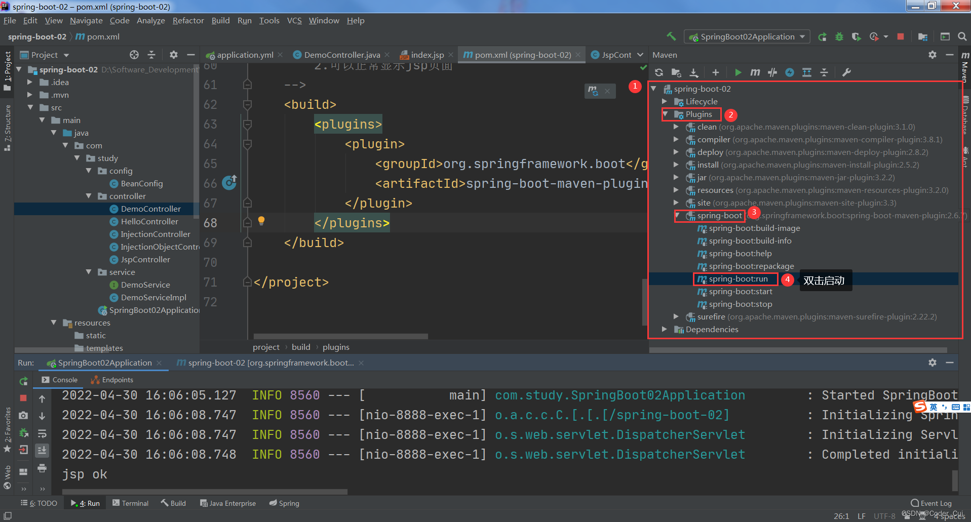971x522 pixels.
Task: Select HelloController in project tree
Action: coord(149,221)
